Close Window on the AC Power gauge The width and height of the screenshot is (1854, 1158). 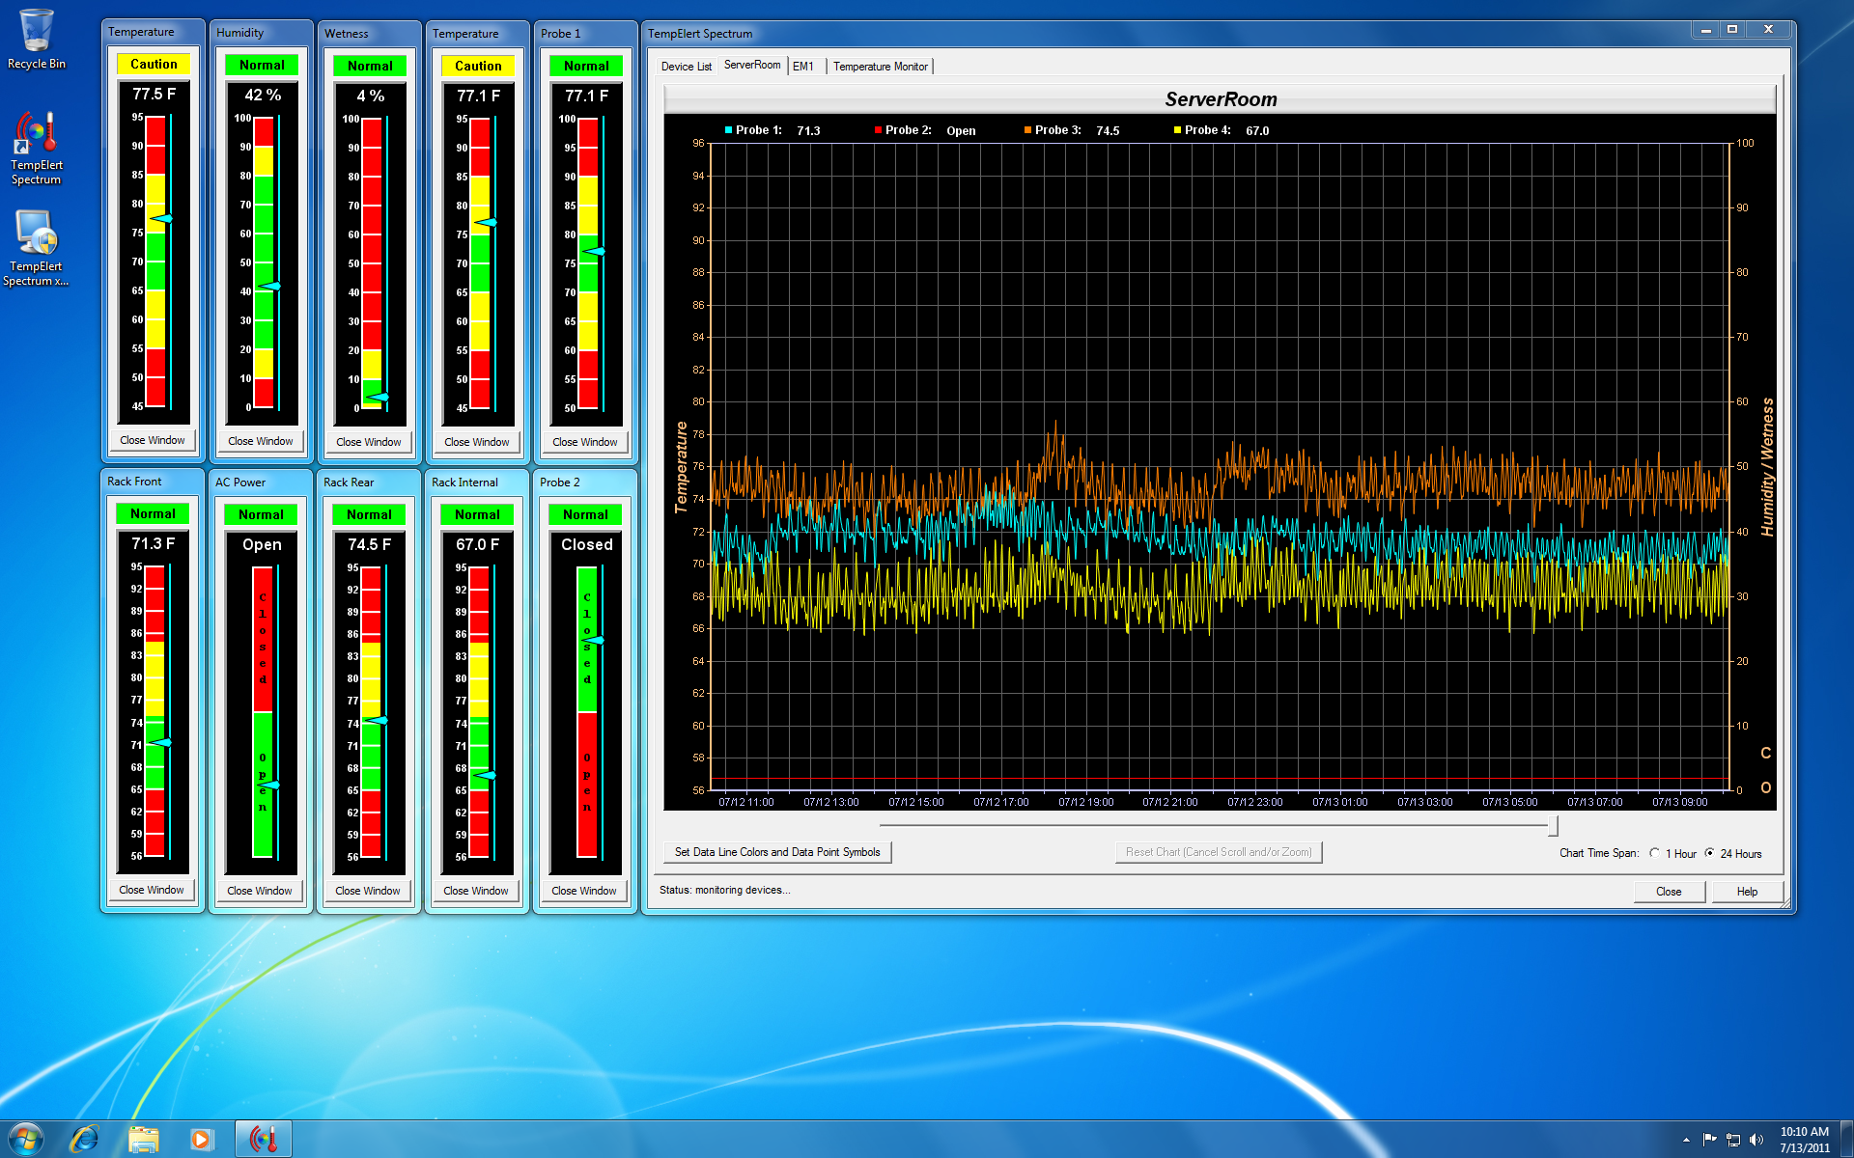coord(260,891)
